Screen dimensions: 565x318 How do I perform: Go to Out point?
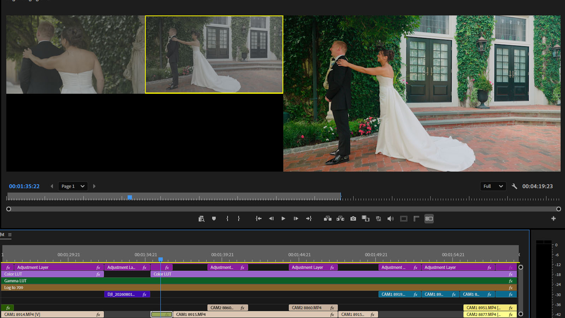click(309, 219)
